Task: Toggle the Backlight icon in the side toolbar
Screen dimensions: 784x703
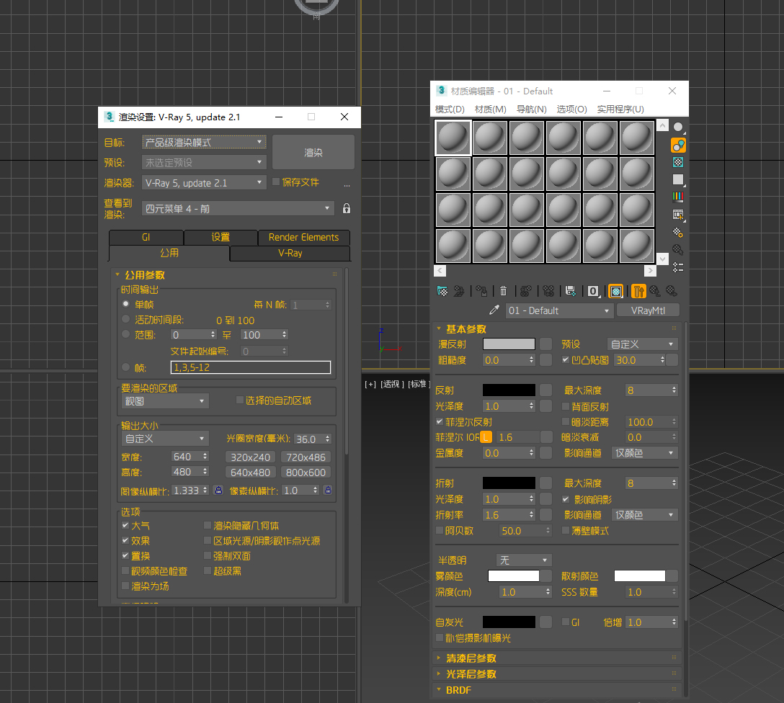Action: (x=678, y=145)
